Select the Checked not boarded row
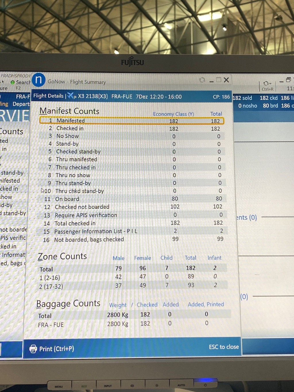The height and width of the screenshot is (392, 294). click(131, 207)
